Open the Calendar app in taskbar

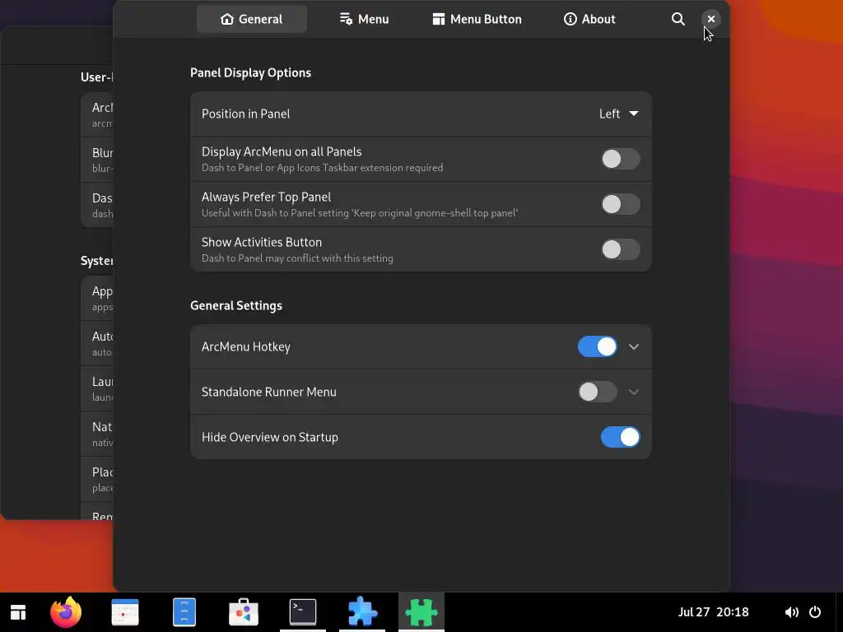point(125,612)
